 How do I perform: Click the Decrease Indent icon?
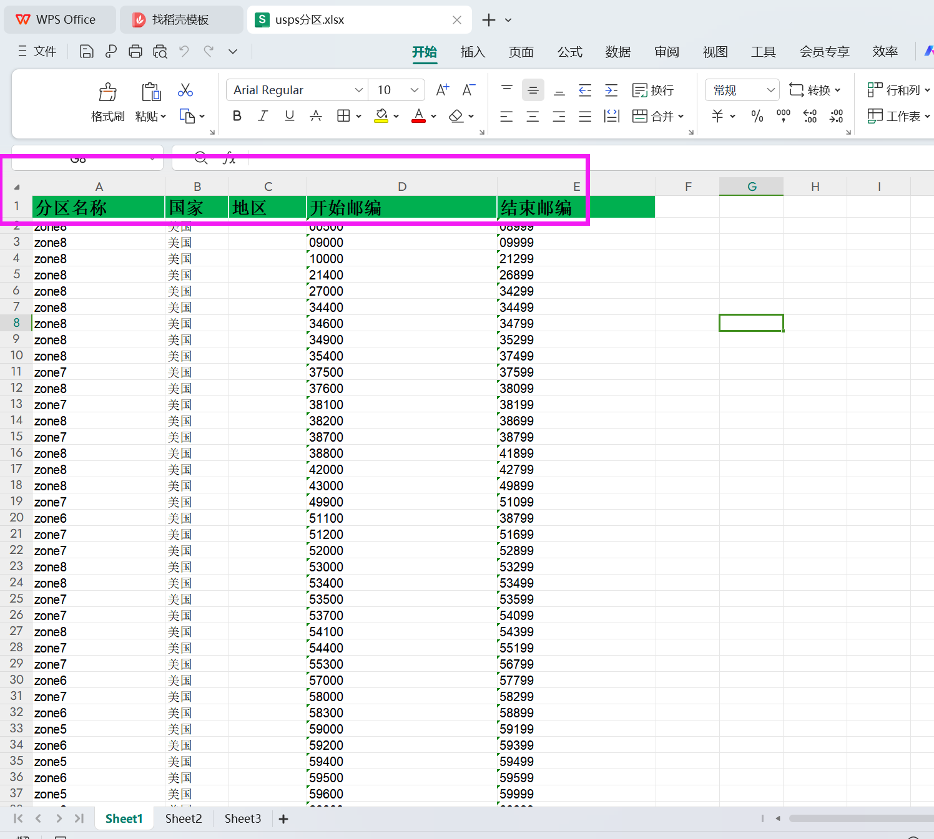pyautogui.click(x=585, y=90)
